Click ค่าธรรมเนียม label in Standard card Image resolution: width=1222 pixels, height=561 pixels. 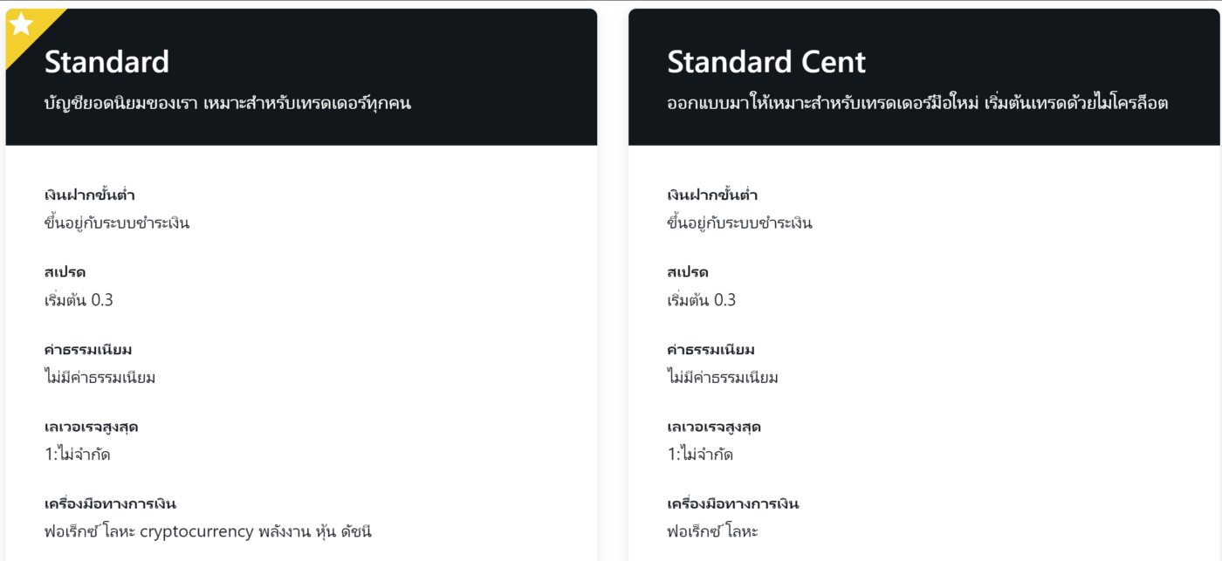88,350
